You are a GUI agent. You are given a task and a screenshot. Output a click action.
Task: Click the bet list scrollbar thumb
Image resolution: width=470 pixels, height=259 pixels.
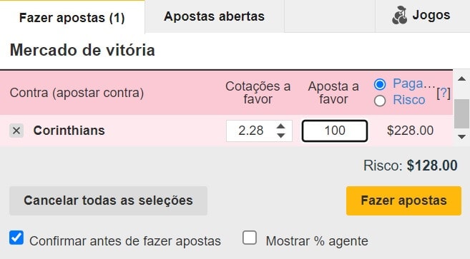coord(461,114)
